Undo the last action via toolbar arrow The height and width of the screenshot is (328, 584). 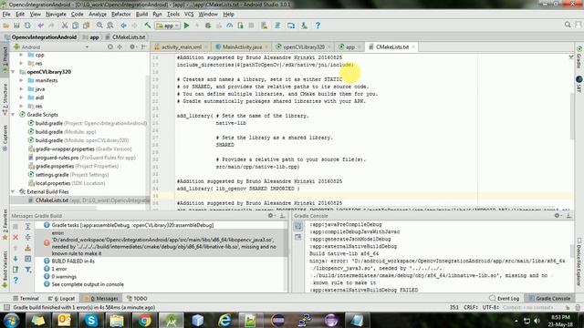tap(40, 26)
